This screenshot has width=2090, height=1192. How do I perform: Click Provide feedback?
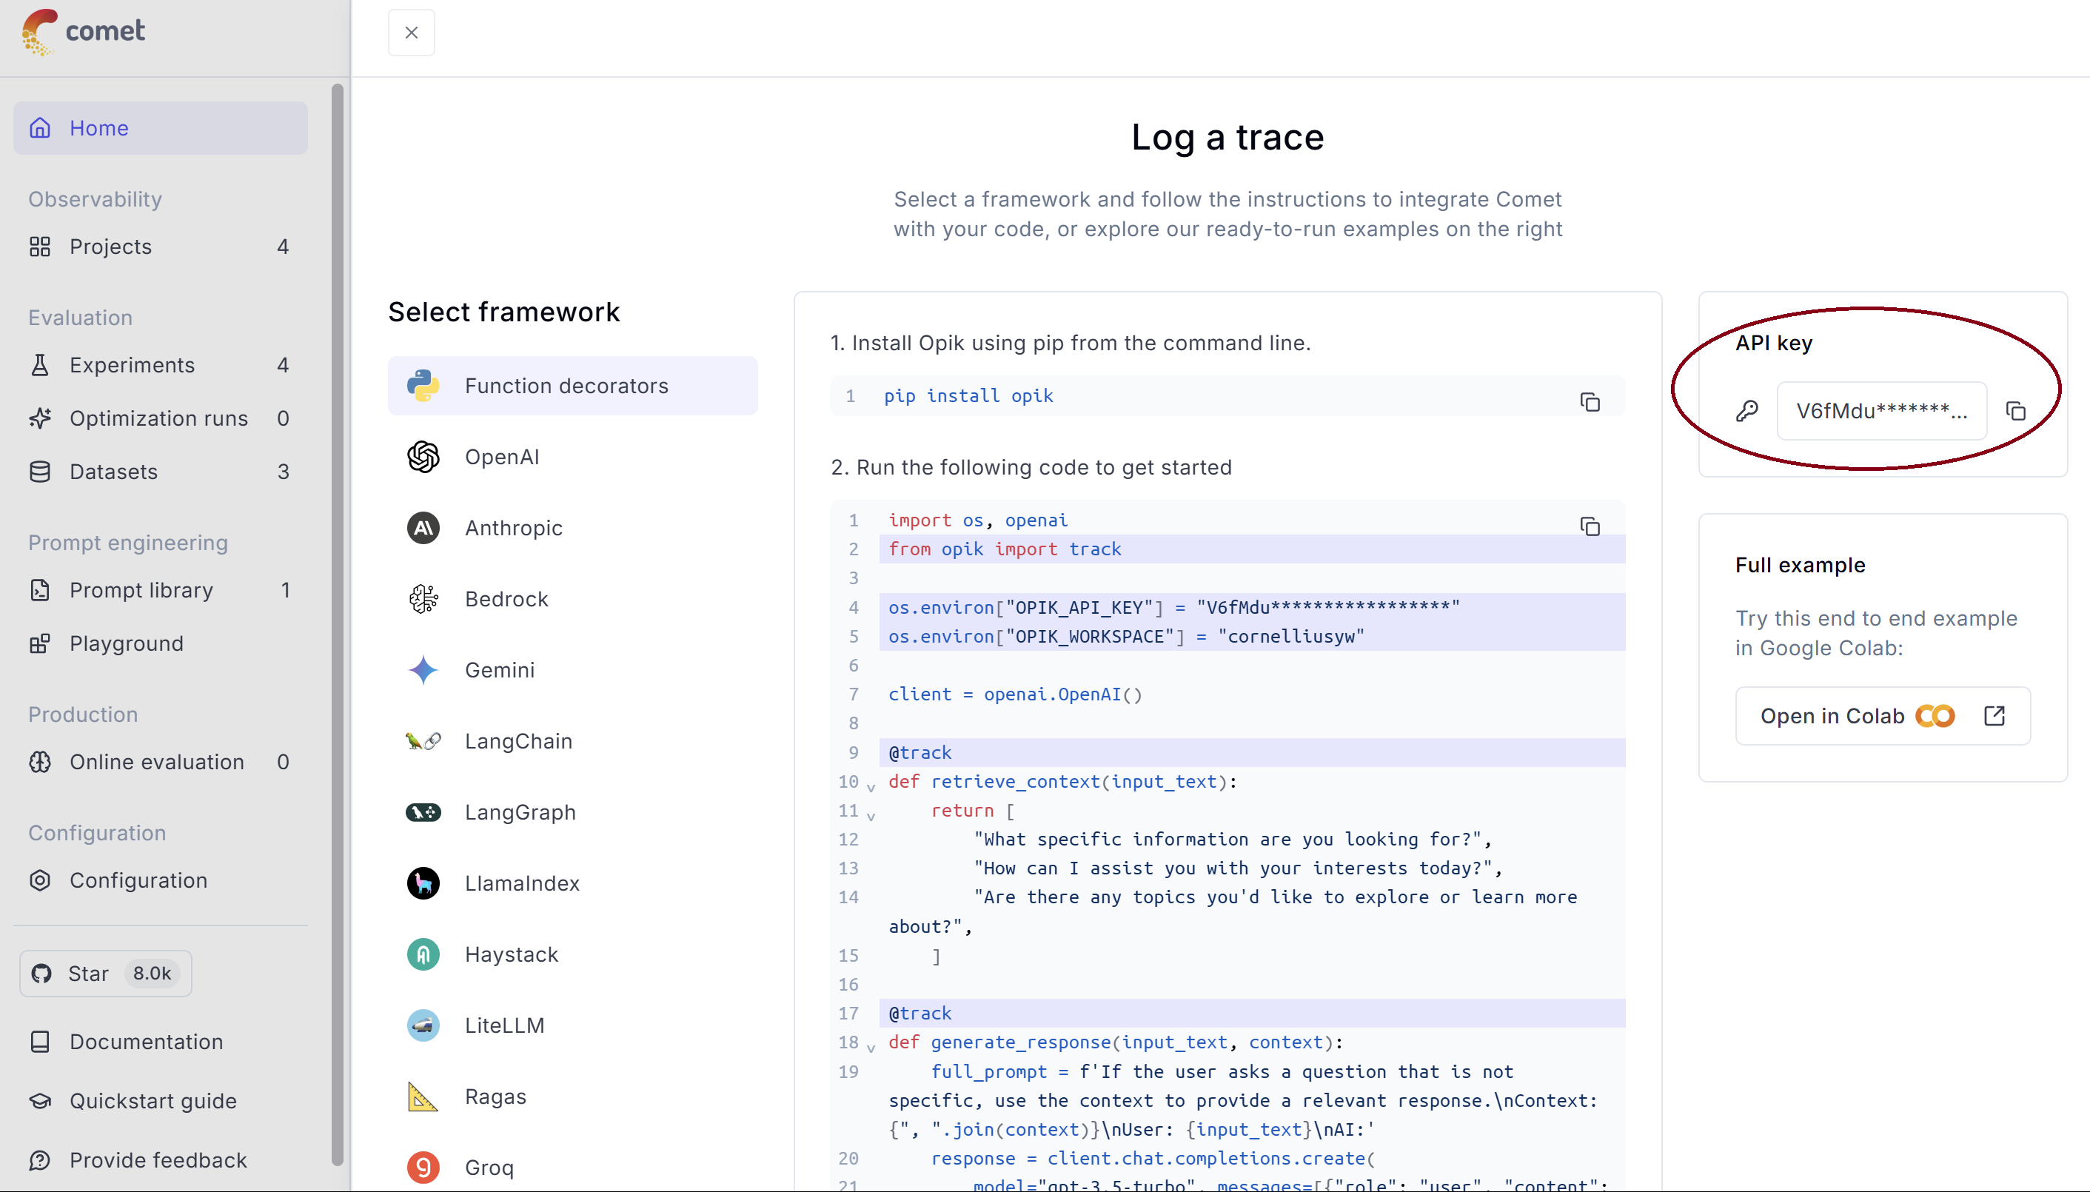pos(161,1160)
